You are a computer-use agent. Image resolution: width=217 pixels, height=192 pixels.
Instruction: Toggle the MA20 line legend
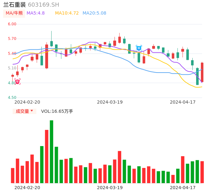pos(94,13)
